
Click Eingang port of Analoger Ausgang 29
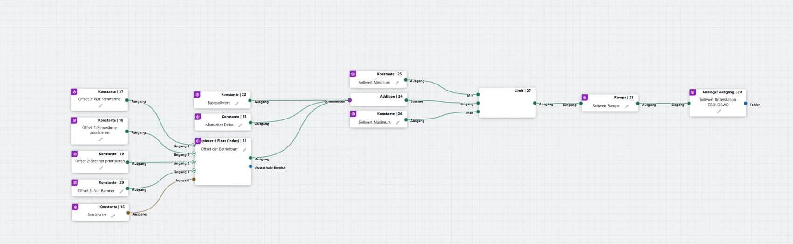click(x=689, y=104)
